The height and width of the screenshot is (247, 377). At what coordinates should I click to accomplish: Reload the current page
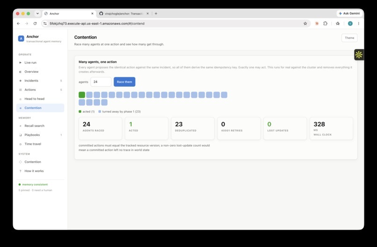tap(35, 23)
